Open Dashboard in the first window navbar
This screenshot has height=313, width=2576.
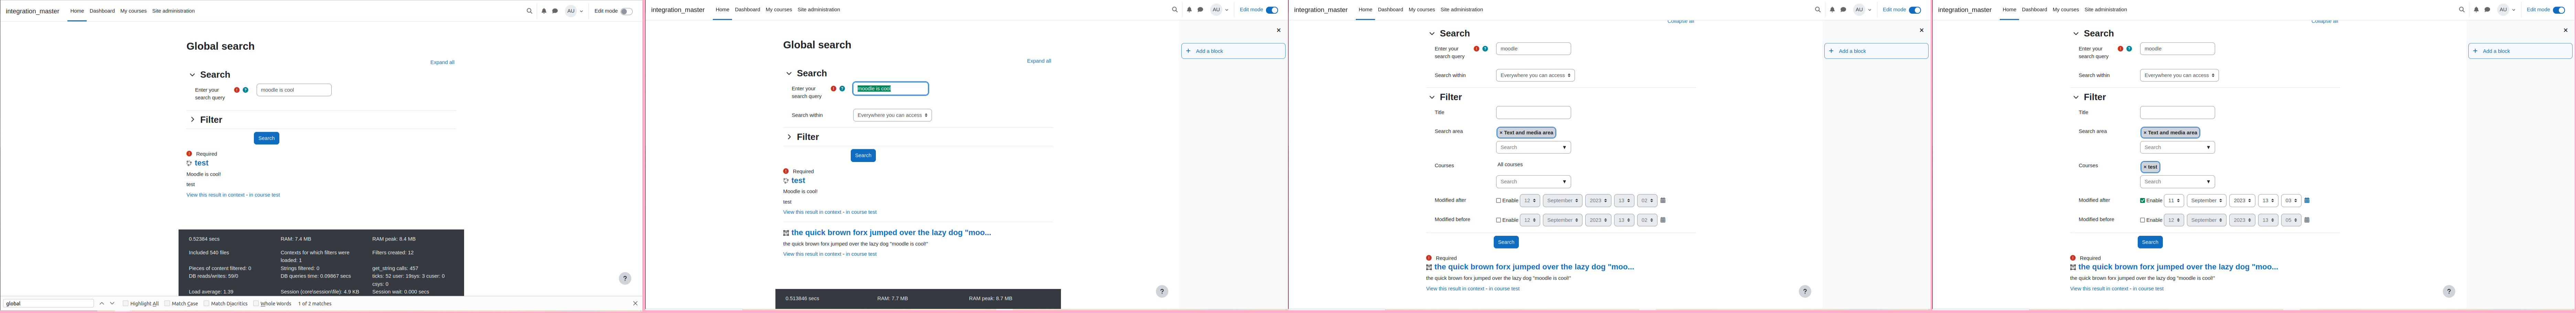coord(102,11)
